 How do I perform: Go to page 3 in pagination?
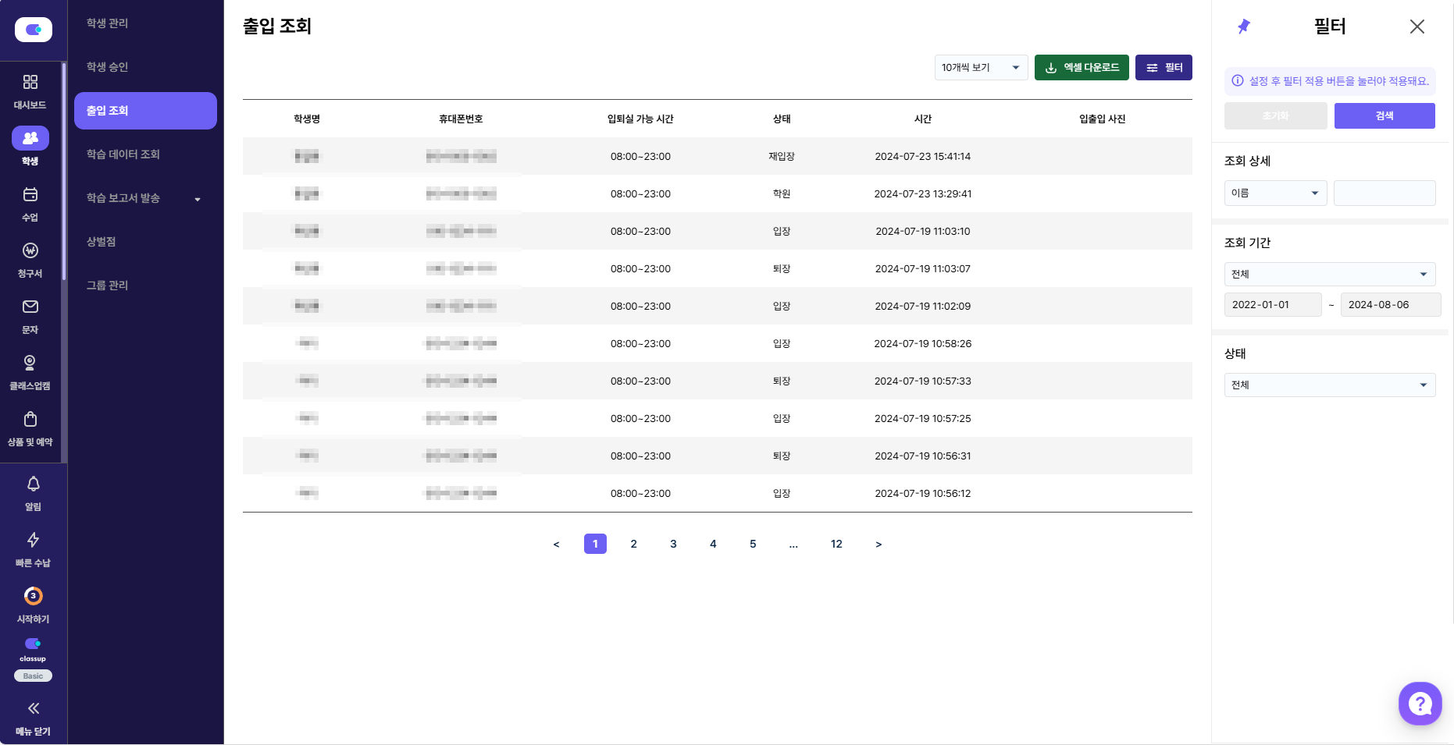(673, 545)
